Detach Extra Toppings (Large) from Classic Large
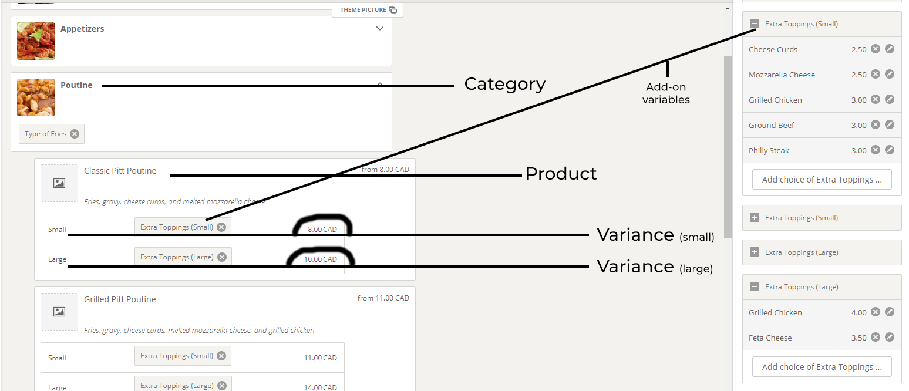 [221, 257]
